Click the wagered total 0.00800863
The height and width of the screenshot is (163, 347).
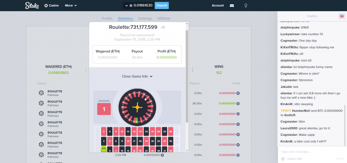point(59,73)
